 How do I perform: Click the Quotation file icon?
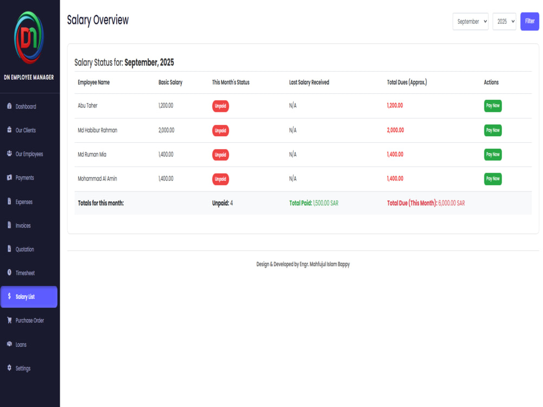(9, 249)
